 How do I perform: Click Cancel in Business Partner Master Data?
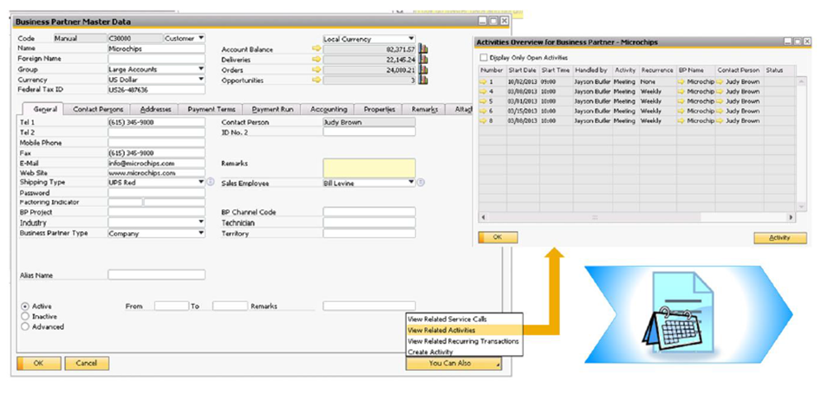pos(88,364)
